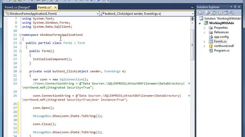Collapse the button1_Click method block
Viewport: 245px width, 137px height.
[x=20, y=72]
